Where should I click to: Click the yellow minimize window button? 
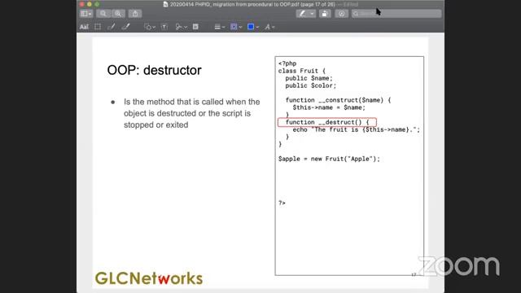pyautogui.click(x=89, y=4)
